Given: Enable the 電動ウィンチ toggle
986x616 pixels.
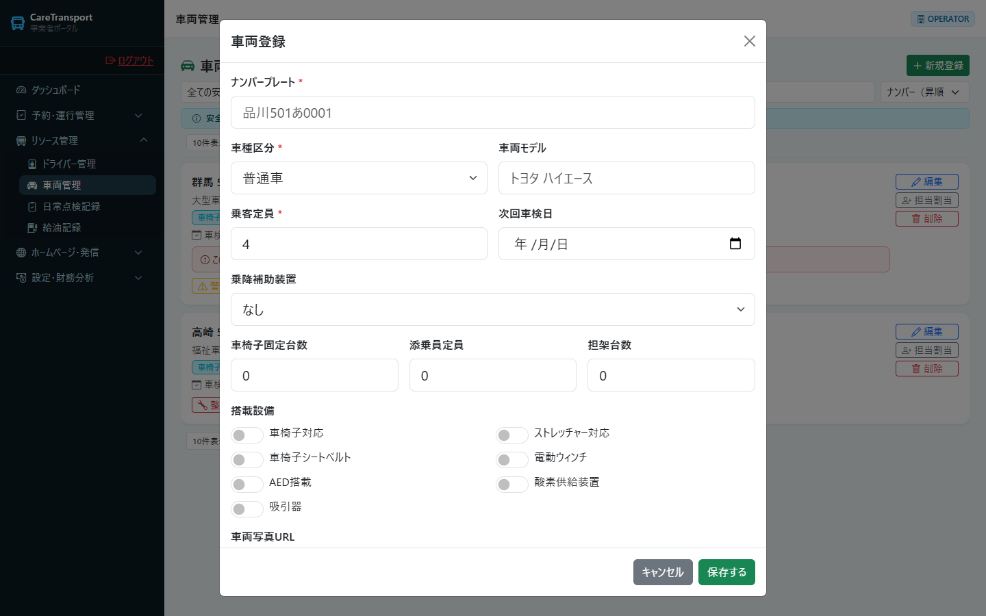Looking at the screenshot, I should tap(512, 460).
